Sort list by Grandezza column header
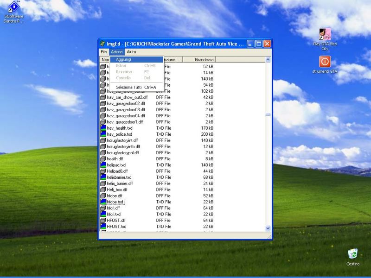The height and width of the screenshot is (278, 371). [204, 60]
